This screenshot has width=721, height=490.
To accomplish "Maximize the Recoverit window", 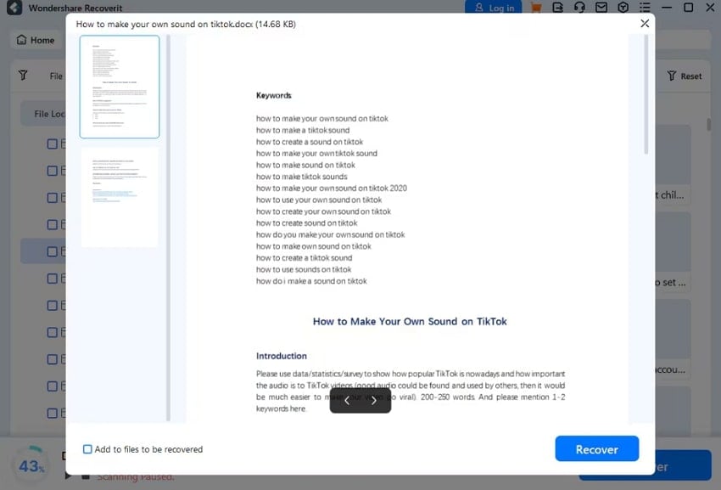I will tap(689, 8).
